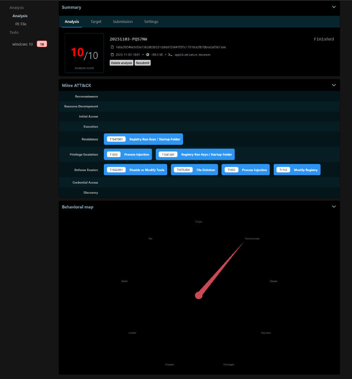Click the file icon beside the sample filename
Image resolution: width=352 pixels, height=379 pixels.
(x=112, y=47)
